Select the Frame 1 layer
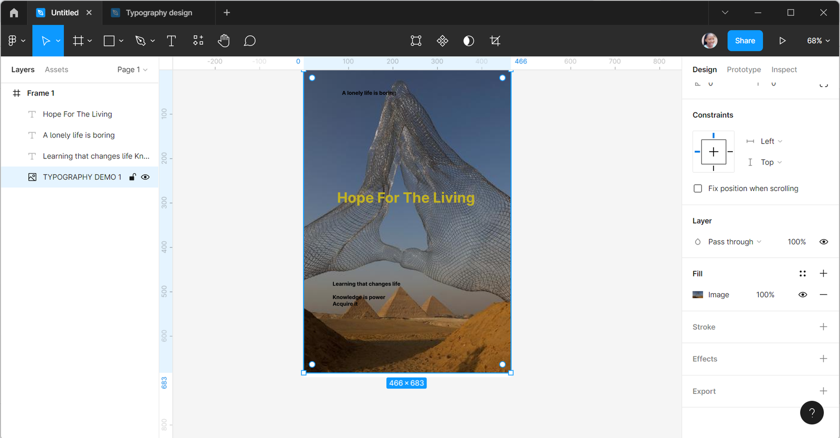 click(x=80, y=93)
